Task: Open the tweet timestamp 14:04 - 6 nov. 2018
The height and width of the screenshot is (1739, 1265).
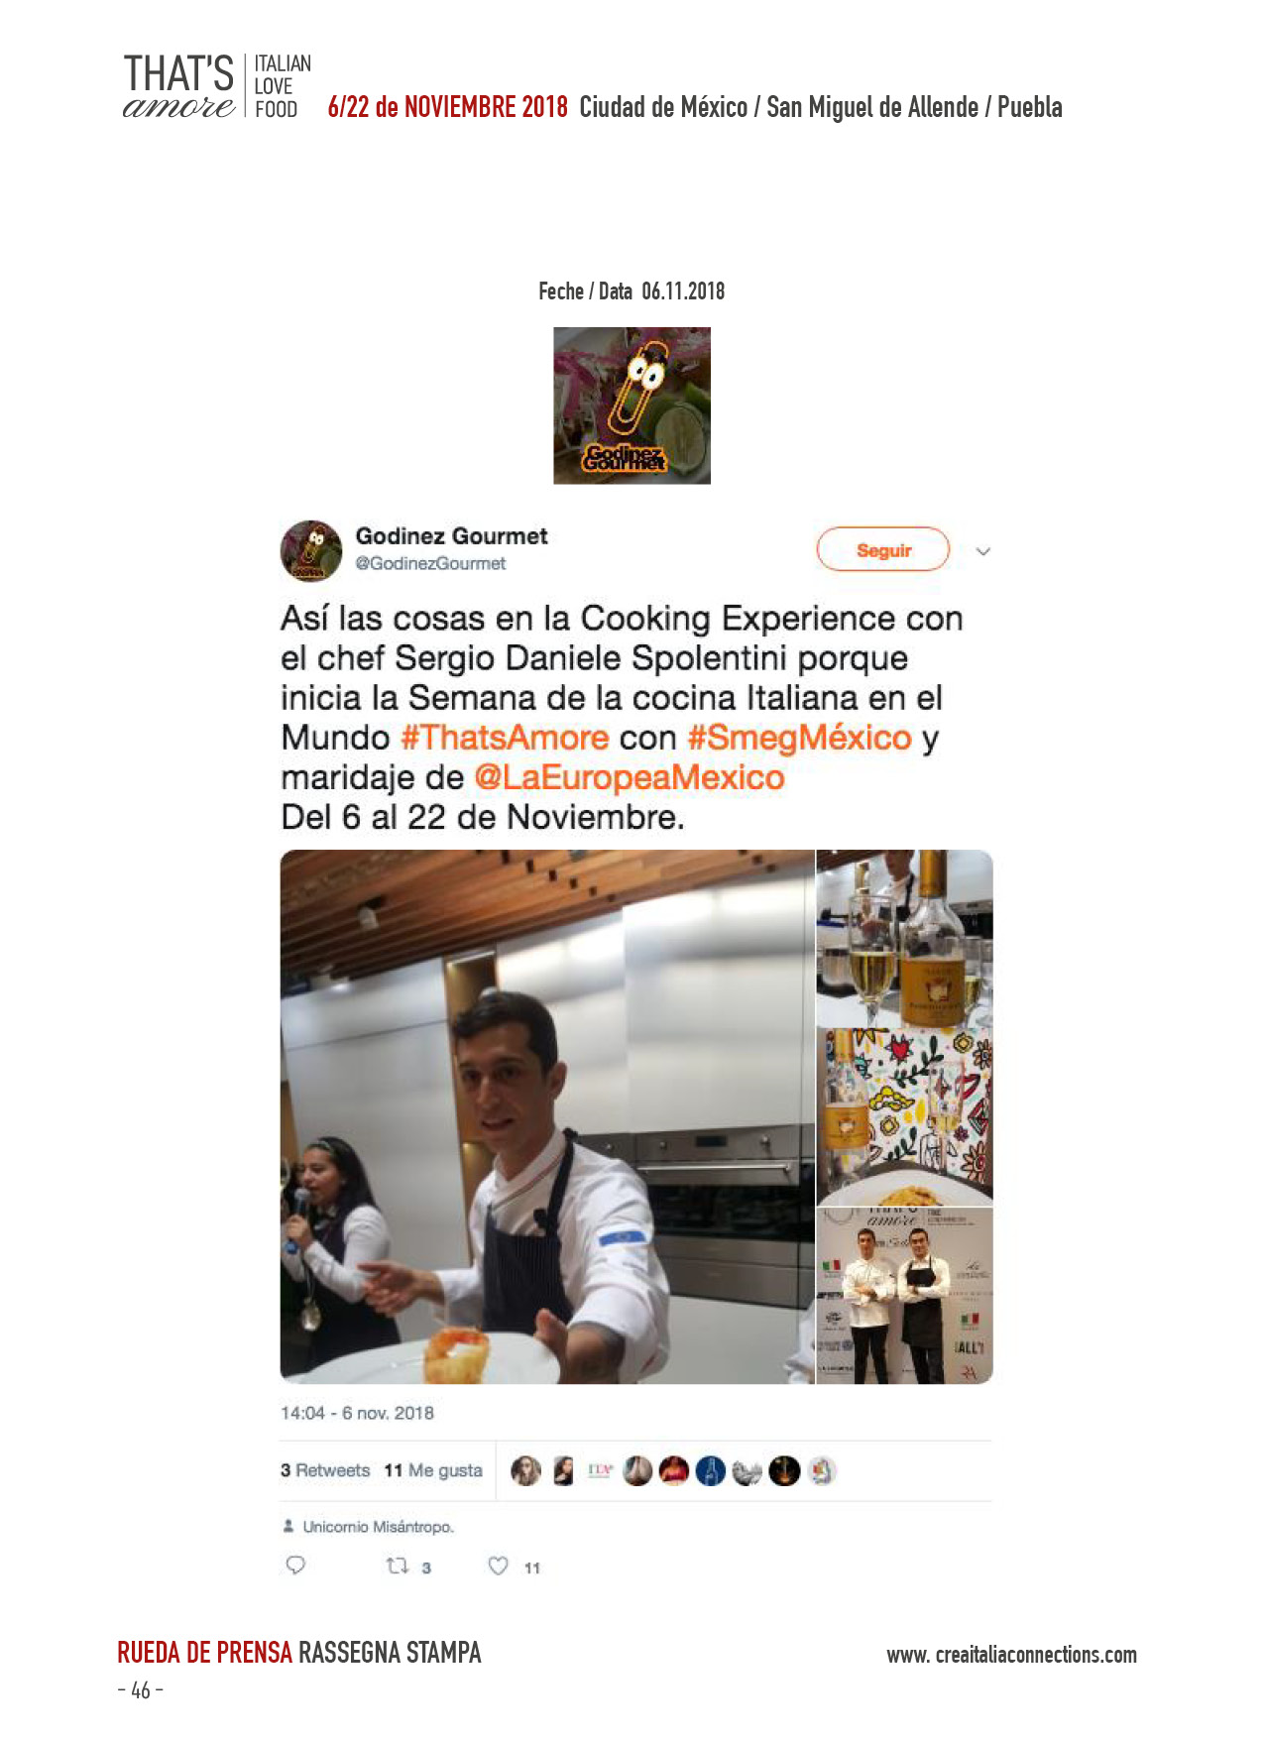Action: coord(357,1413)
